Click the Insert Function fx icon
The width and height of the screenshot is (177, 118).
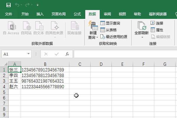(x=67, y=54)
